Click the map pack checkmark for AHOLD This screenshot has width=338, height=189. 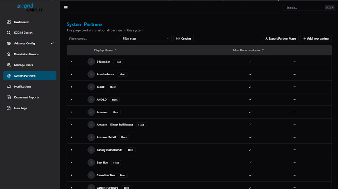coord(250,99)
